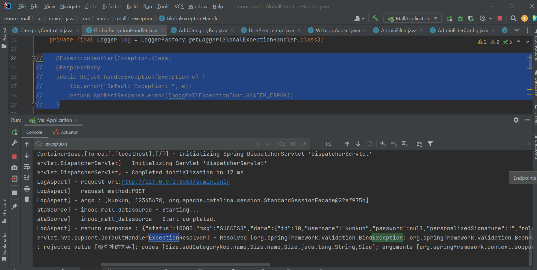Open the Refactor menu
Viewport: 537px width, 270px height.
coord(112,6)
